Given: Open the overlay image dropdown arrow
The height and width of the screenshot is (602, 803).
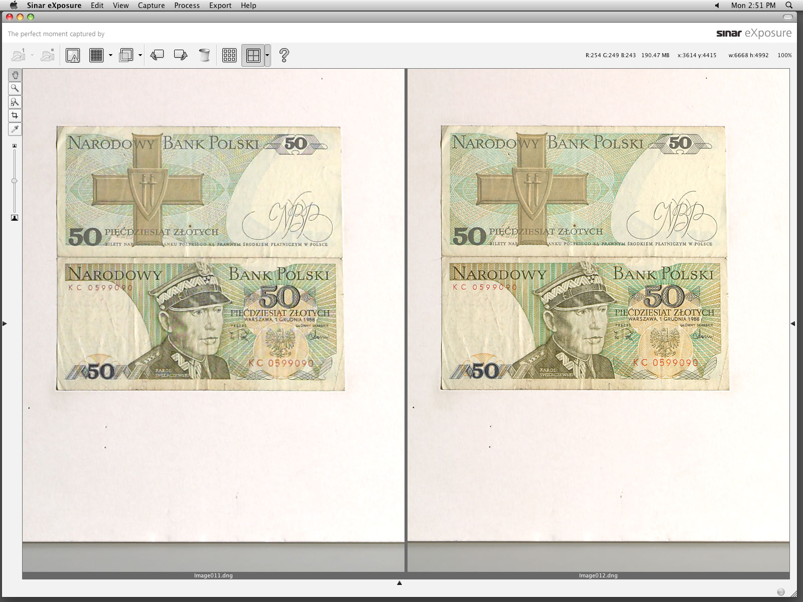Looking at the screenshot, I should click(140, 55).
